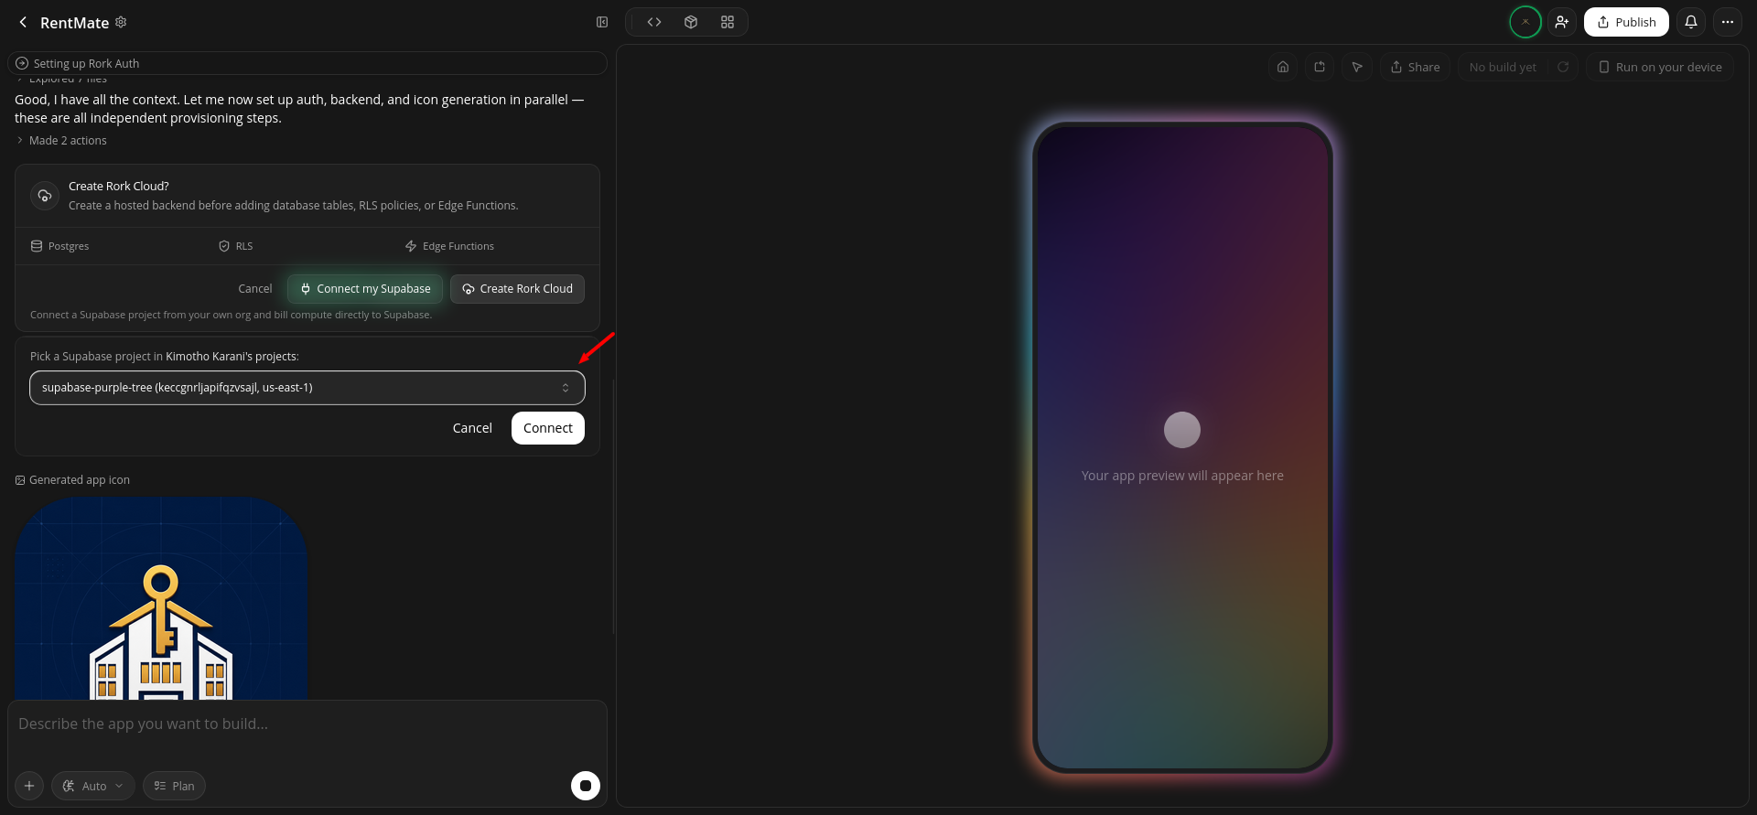The width and height of the screenshot is (1757, 815).
Task: Cancel the Supabase project selection
Action: pyautogui.click(x=472, y=428)
